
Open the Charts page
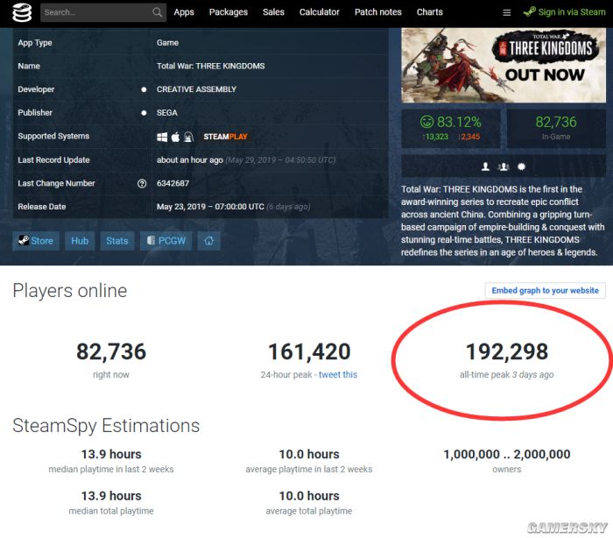[430, 12]
